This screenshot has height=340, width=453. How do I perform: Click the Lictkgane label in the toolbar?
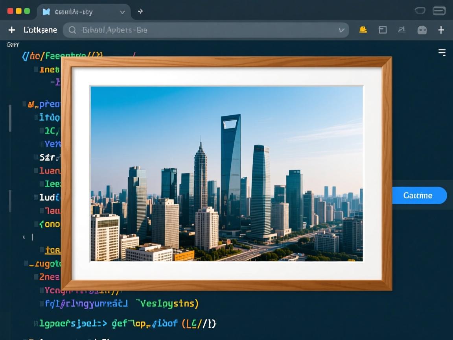point(40,30)
